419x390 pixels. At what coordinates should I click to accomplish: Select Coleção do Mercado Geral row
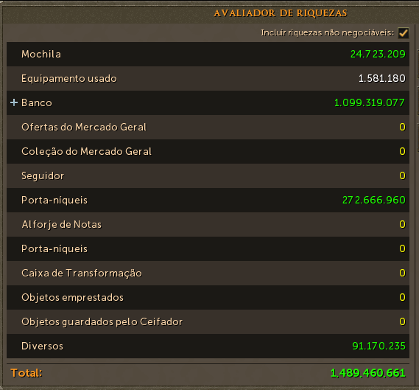[208, 151]
